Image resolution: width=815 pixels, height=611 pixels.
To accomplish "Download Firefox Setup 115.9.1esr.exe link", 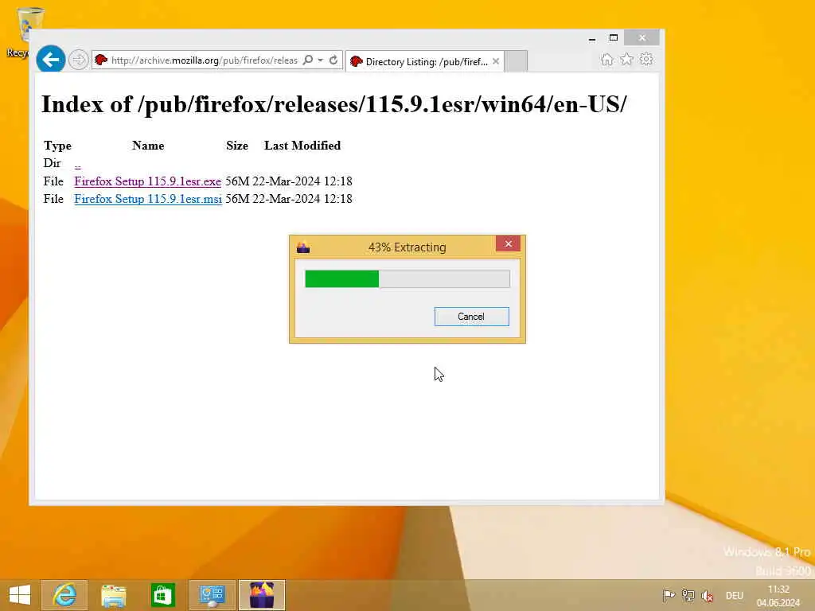I will coord(147,181).
